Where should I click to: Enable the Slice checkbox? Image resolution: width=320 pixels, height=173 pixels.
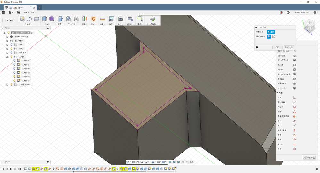point(294,70)
